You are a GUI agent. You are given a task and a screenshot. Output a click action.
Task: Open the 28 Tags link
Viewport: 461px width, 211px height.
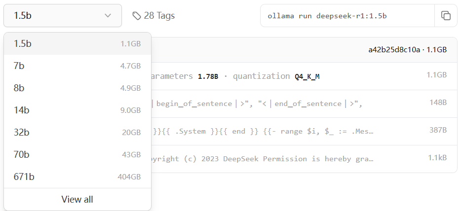[159, 16]
